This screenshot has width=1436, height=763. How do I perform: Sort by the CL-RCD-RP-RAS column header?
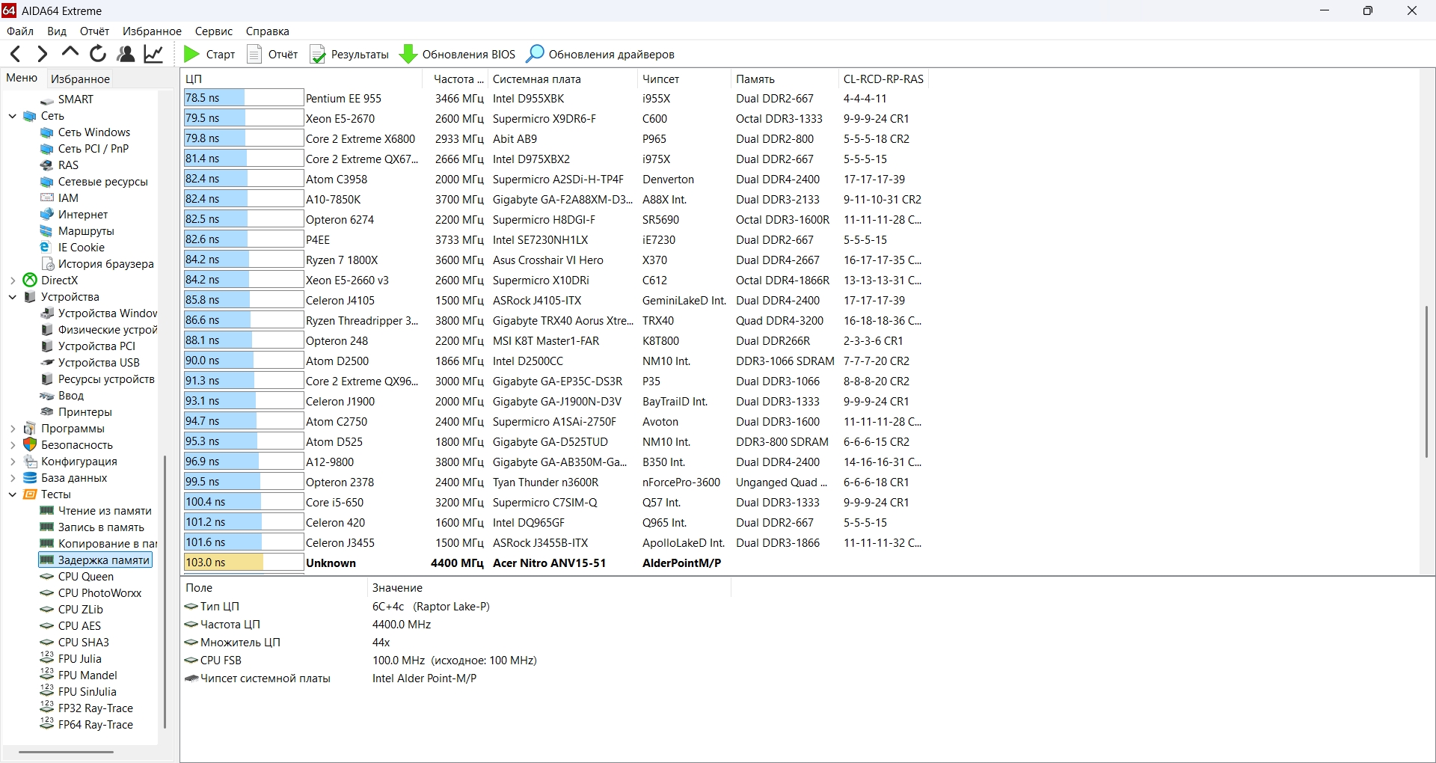(x=883, y=79)
